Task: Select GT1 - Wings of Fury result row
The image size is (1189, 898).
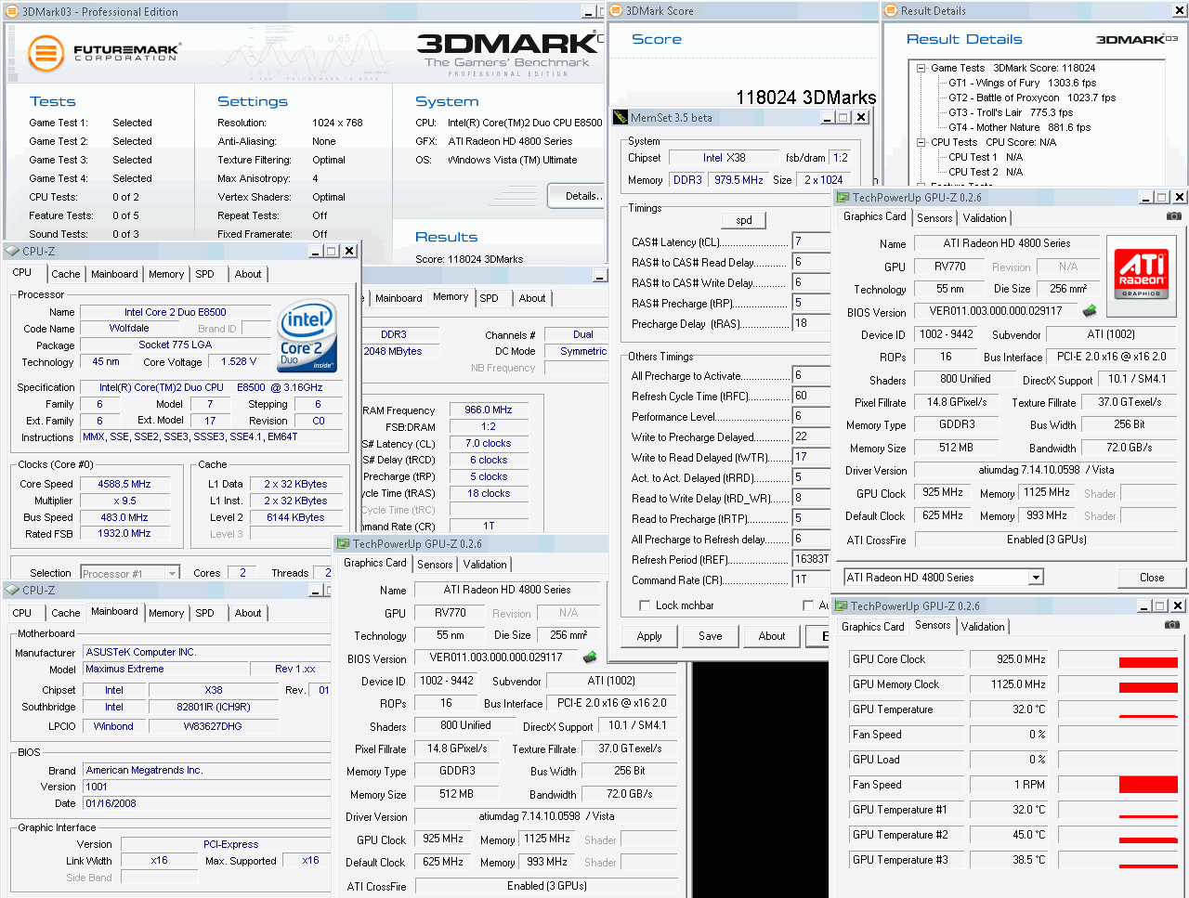Action: tap(1022, 83)
